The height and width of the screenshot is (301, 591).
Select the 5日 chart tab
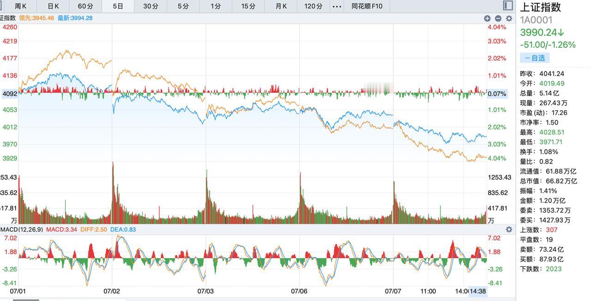(118, 6)
